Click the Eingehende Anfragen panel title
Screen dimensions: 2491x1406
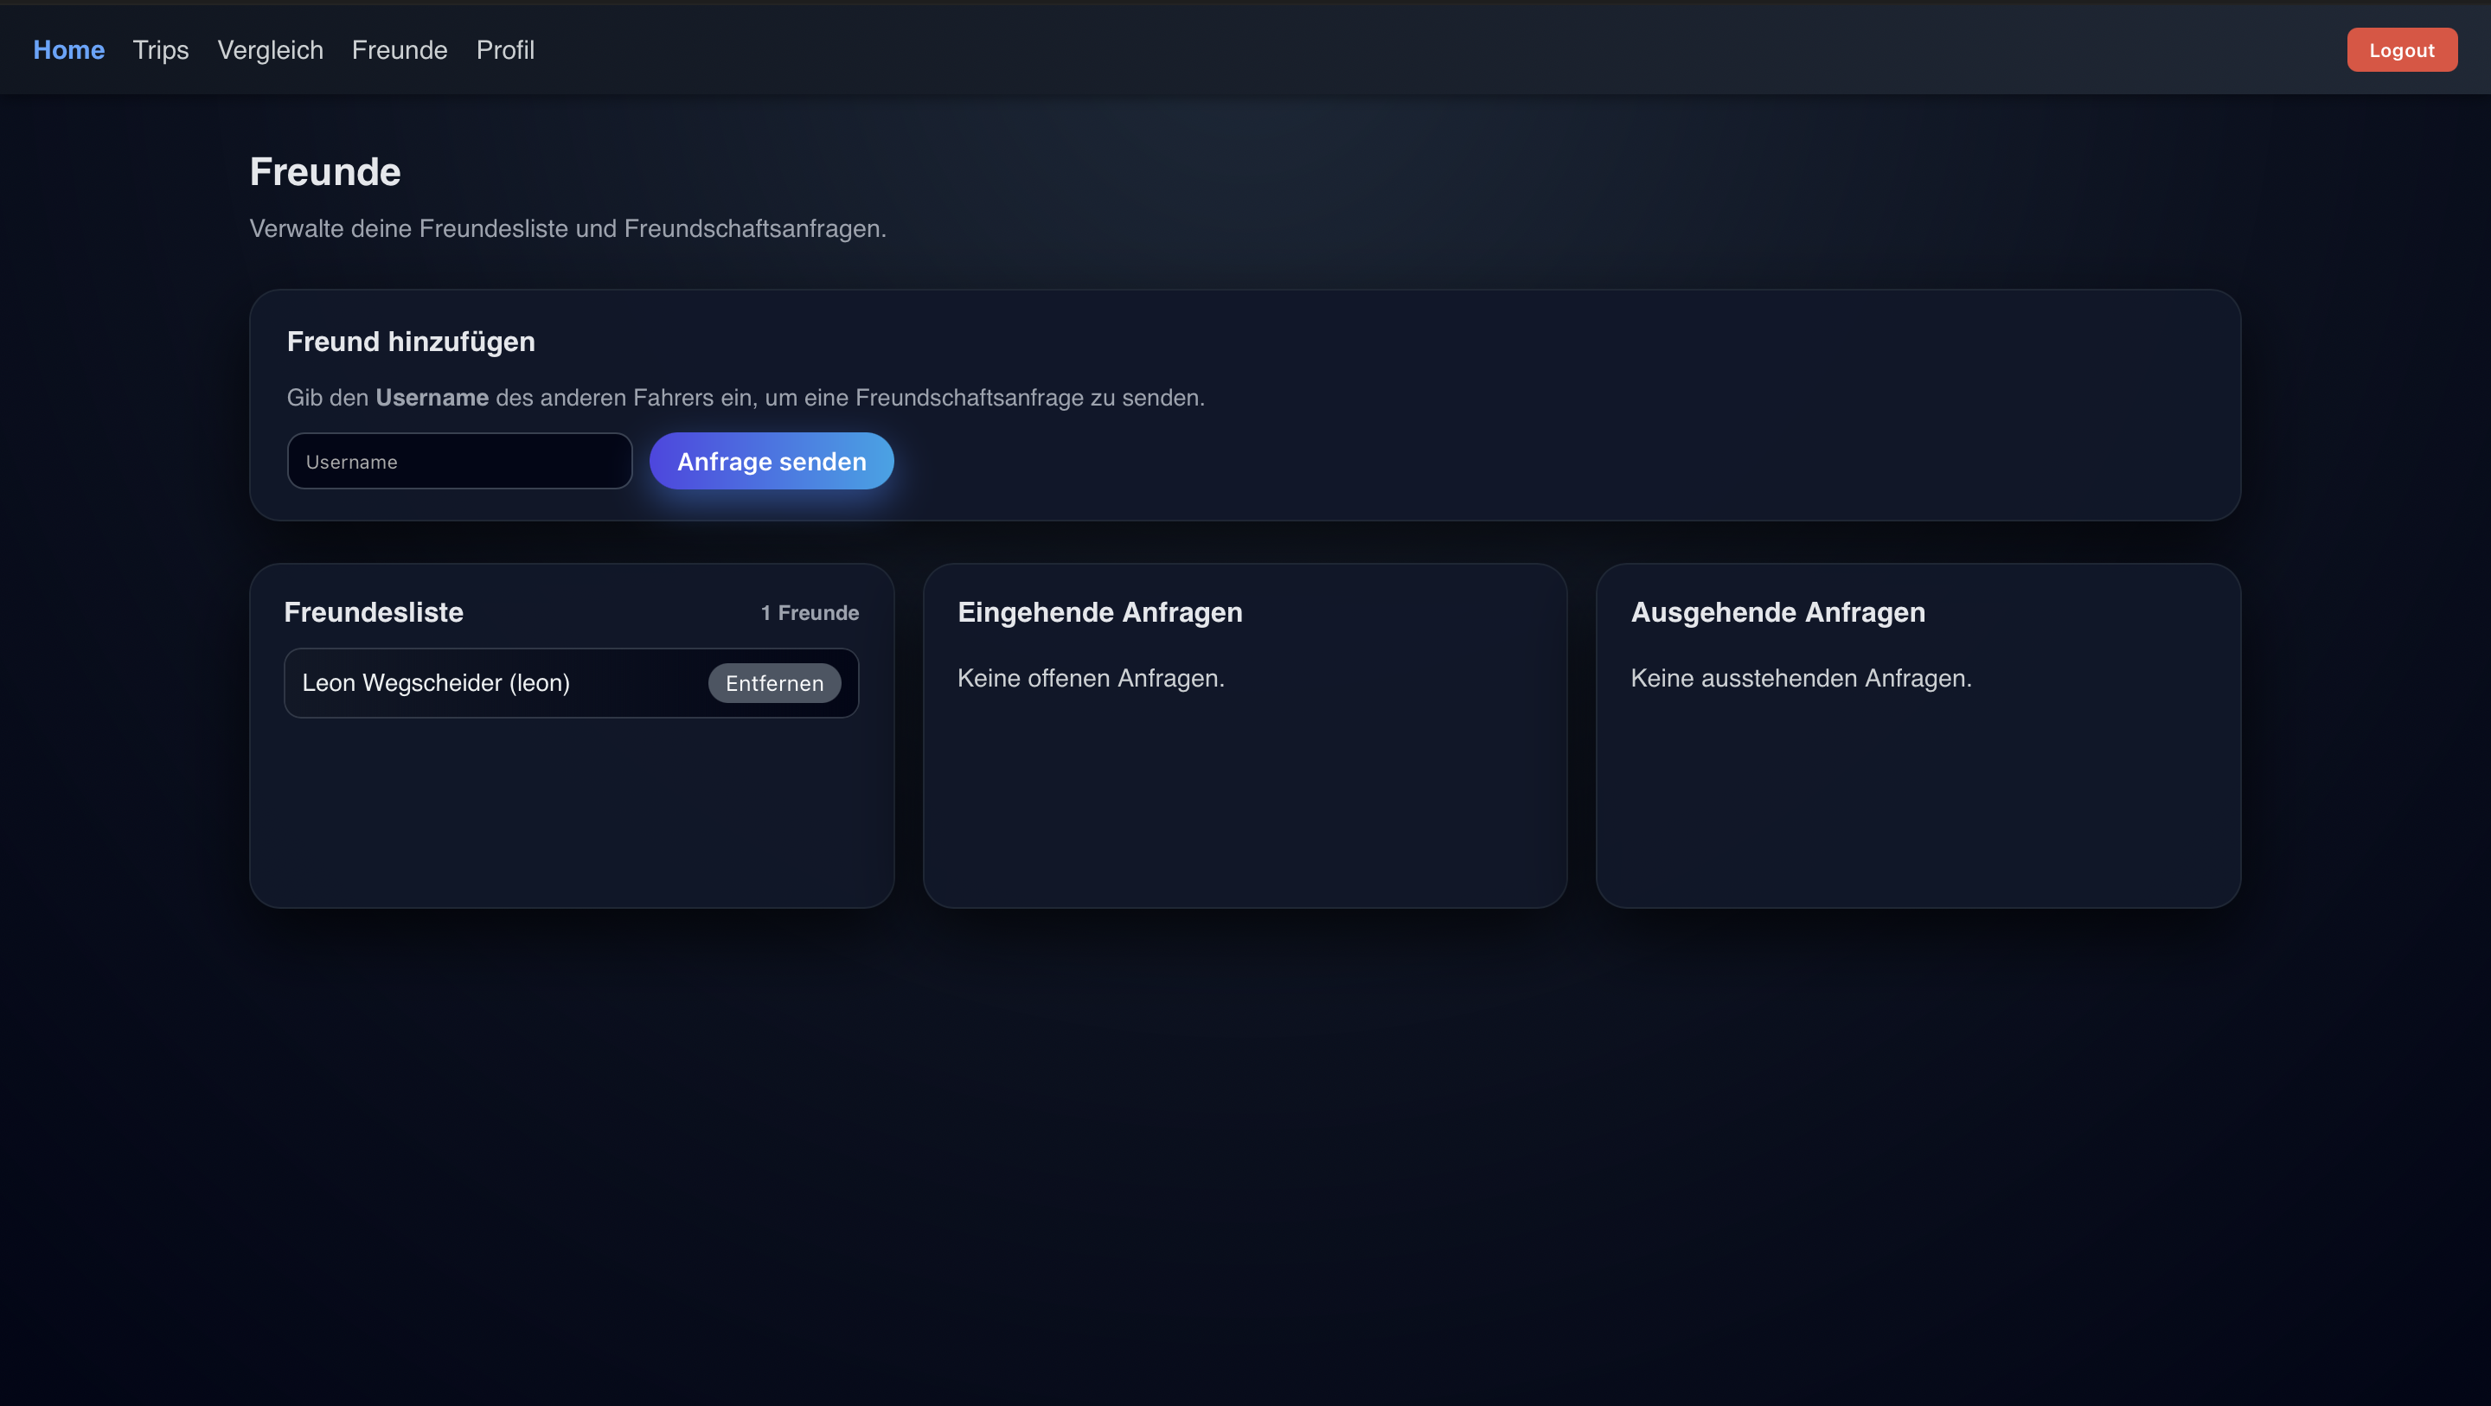tap(1100, 611)
